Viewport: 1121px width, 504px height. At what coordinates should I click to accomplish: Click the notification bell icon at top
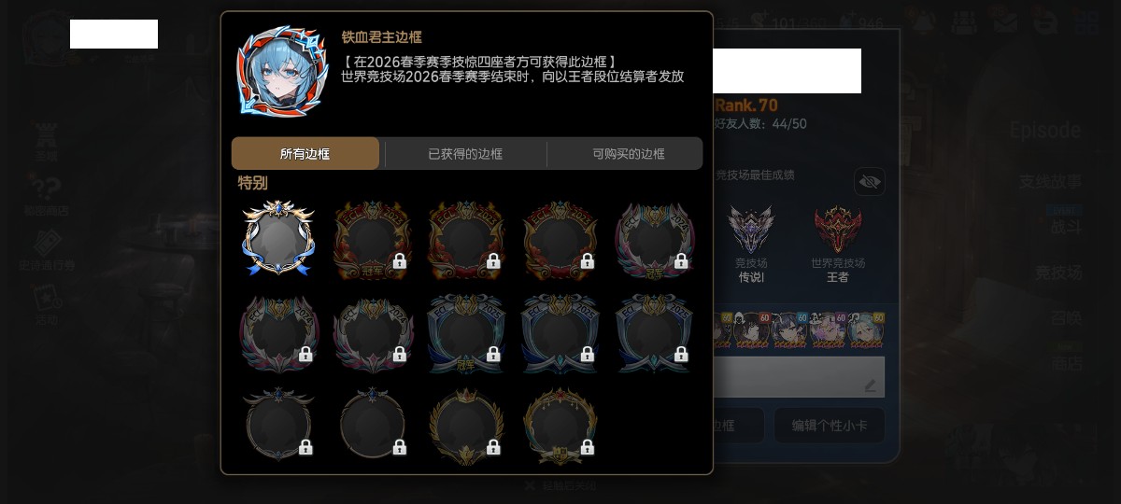925,21
